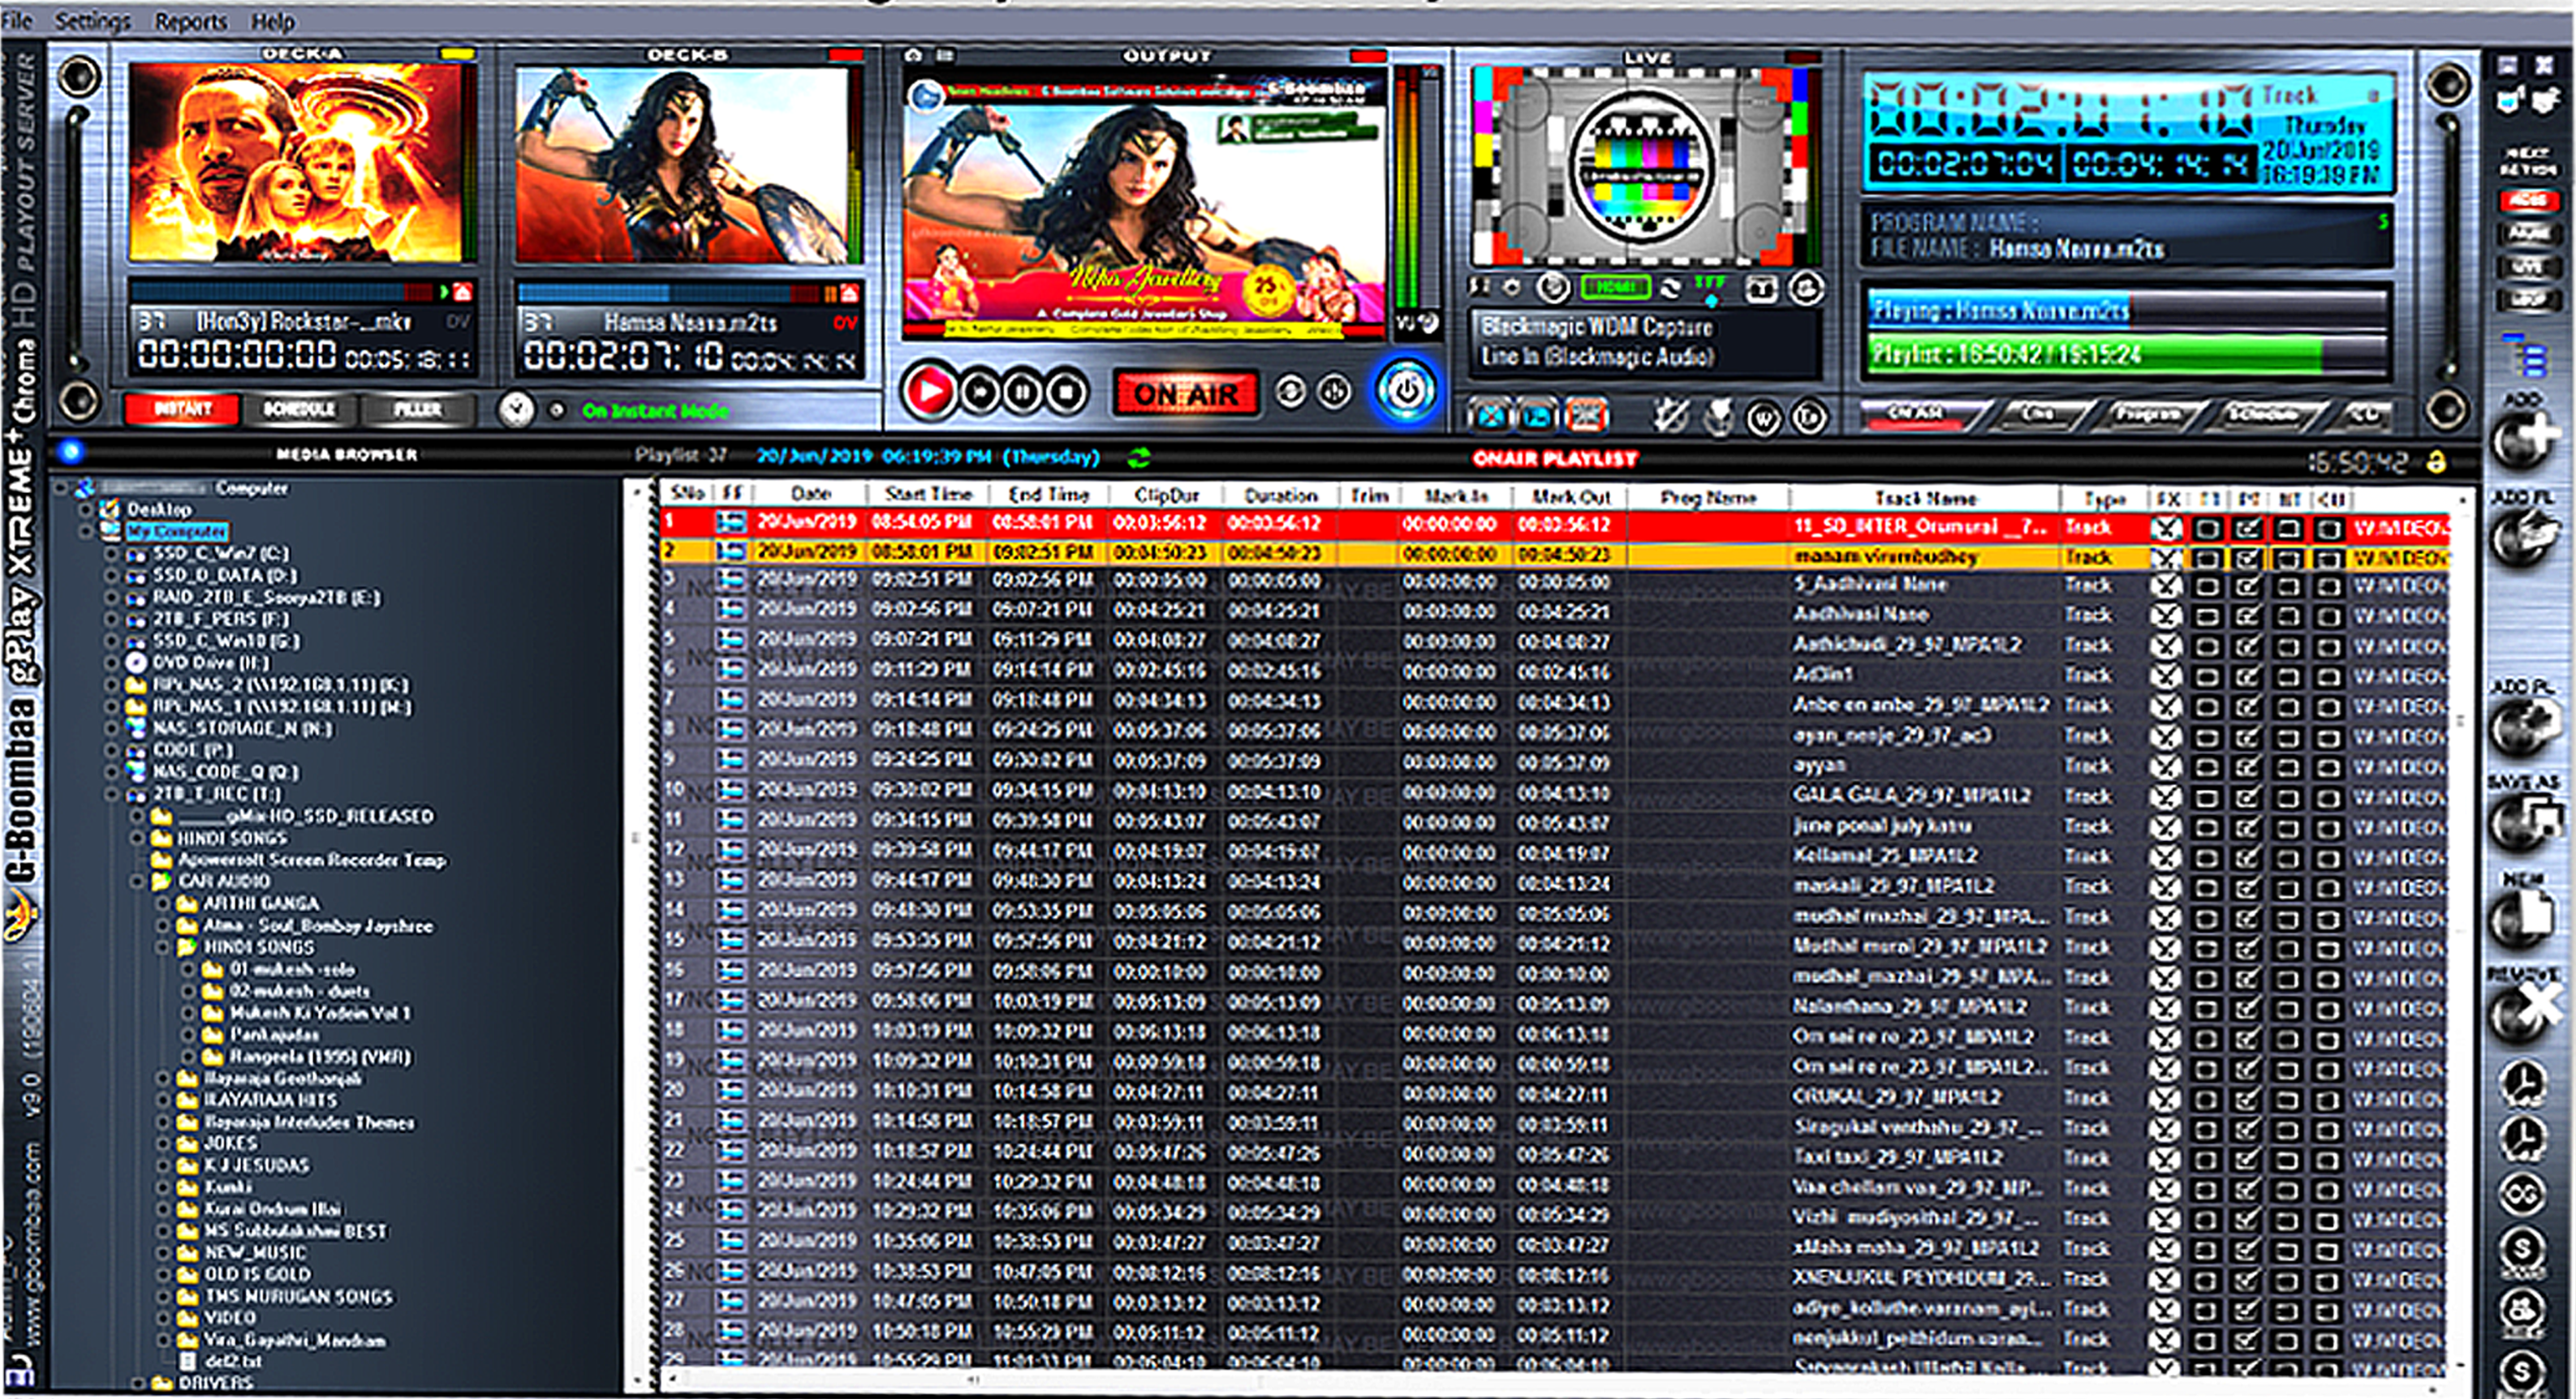This screenshot has height=1399, width=2576.
Task: Click the Pause playback button
Action: tap(1023, 392)
